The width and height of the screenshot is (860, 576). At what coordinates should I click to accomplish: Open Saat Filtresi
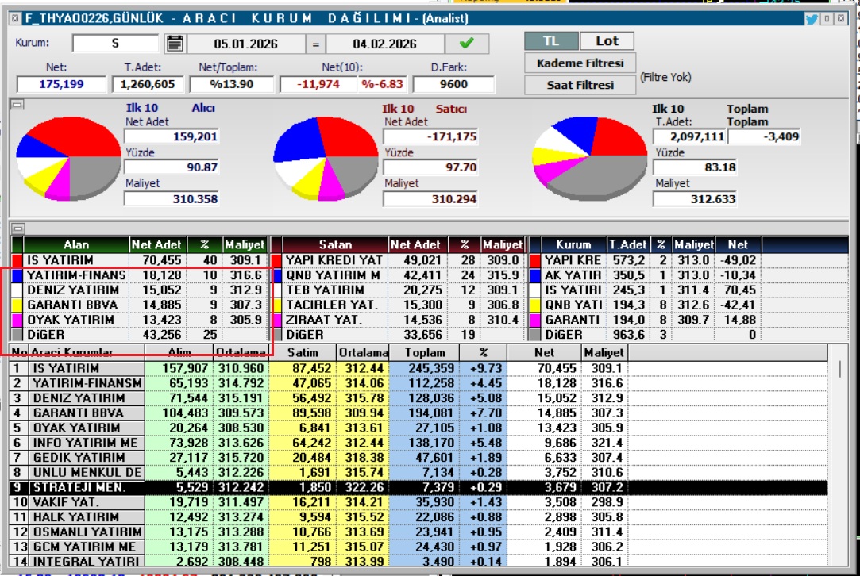[580, 84]
